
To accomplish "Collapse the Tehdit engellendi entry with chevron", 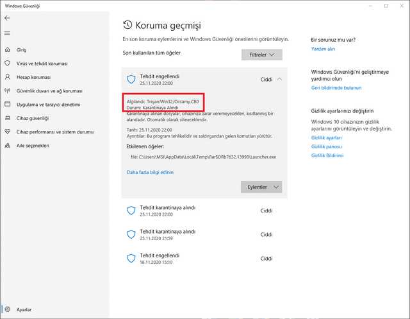I will (279, 79).
